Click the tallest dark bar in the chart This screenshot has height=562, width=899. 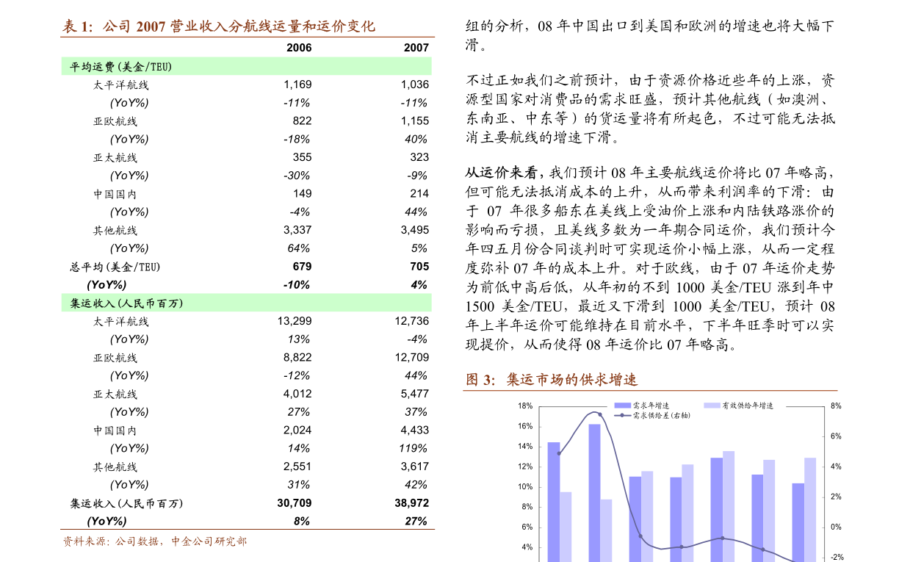(594, 493)
